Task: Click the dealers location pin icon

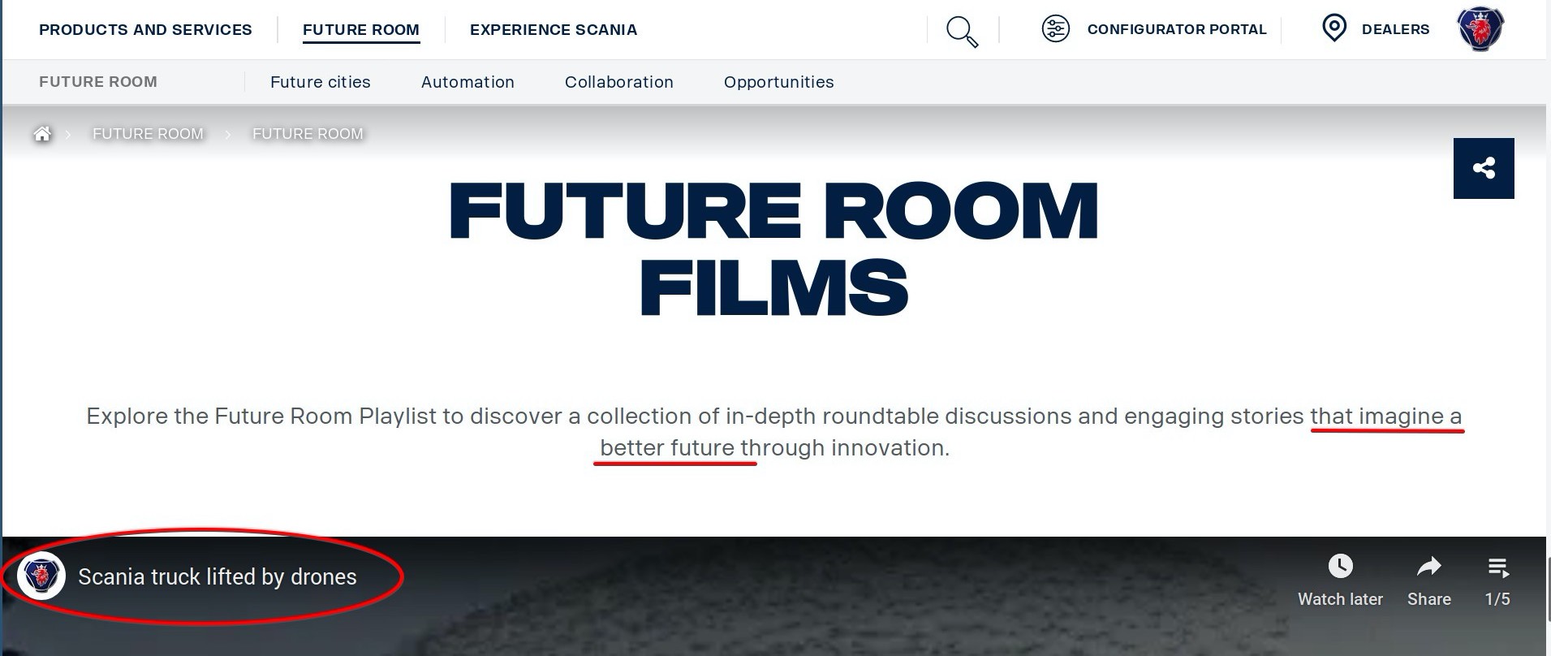Action: tap(1333, 28)
